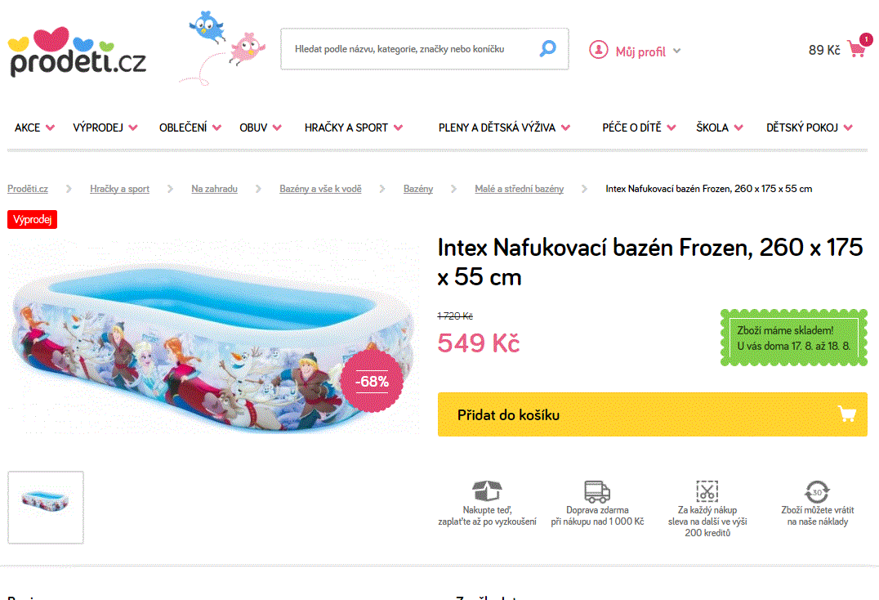Click the Můj profil person icon
879x600 pixels.
[598, 50]
